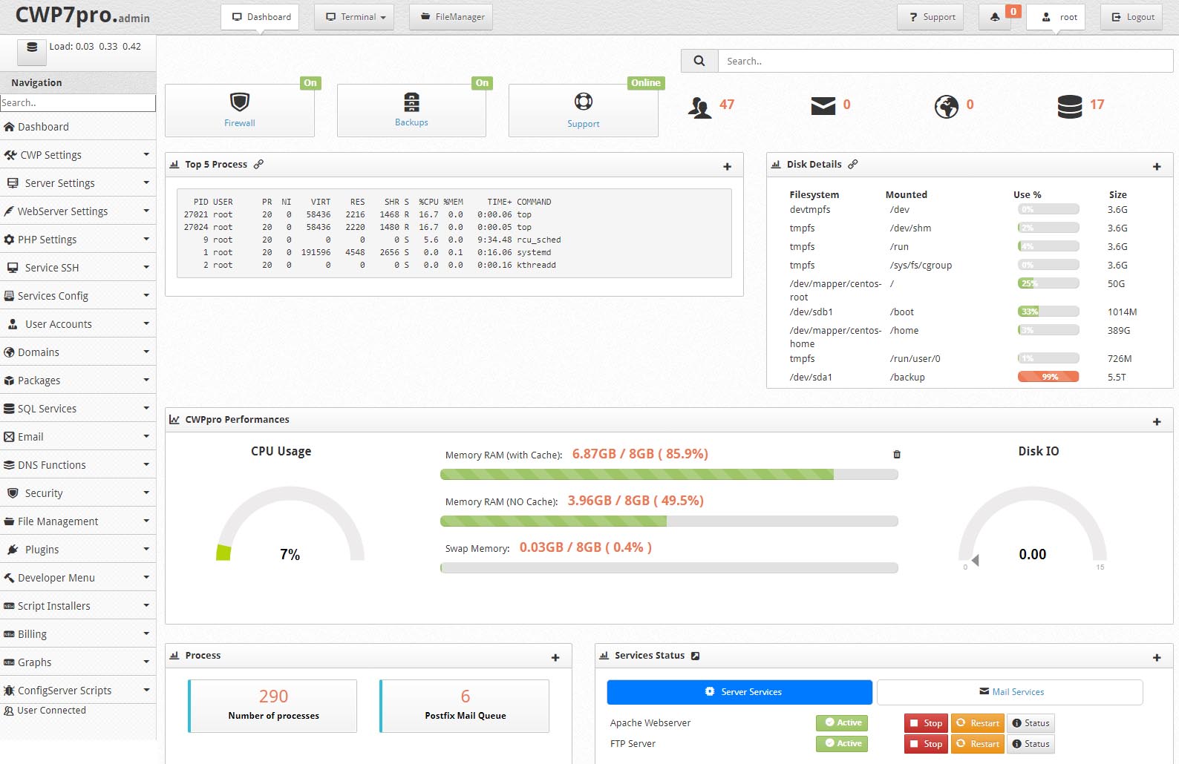Click the envelope mail icon showing 0
This screenshot has width=1179, height=764.
(823, 107)
